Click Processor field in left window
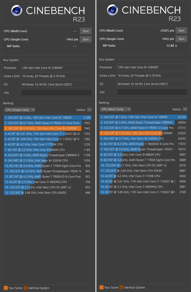 point(56,68)
